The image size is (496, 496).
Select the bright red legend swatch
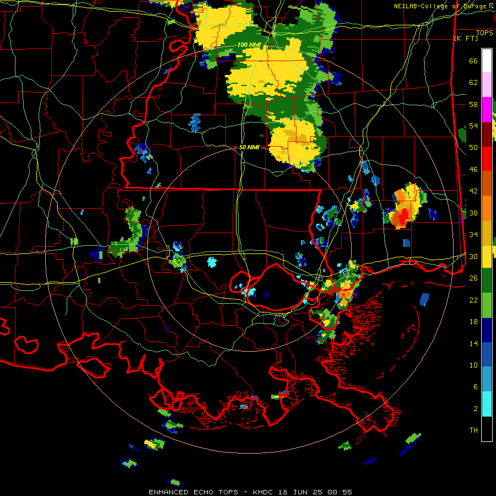coord(487,159)
